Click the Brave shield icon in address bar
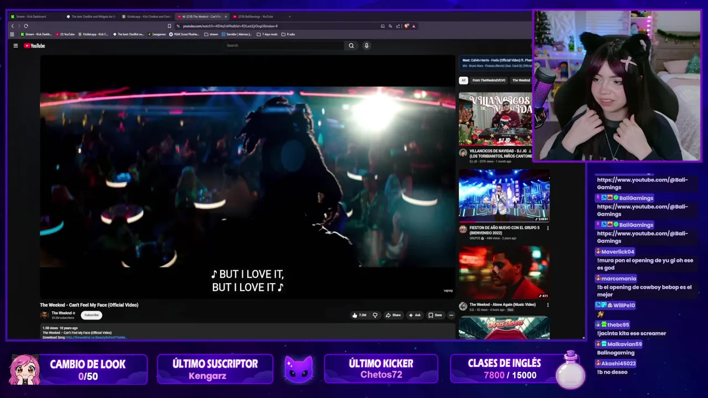This screenshot has width=708, height=398. click(407, 26)
